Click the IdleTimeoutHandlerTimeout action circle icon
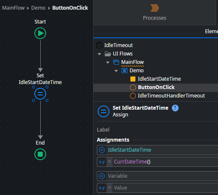The image size is (218, 195). tap(133, 96)
